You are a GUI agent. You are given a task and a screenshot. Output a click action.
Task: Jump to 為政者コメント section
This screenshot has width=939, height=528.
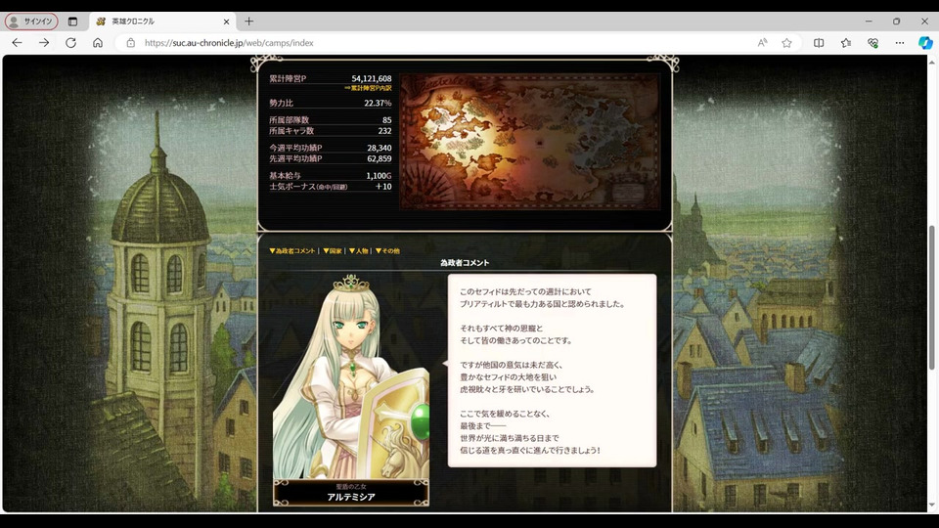coord(292,251)
